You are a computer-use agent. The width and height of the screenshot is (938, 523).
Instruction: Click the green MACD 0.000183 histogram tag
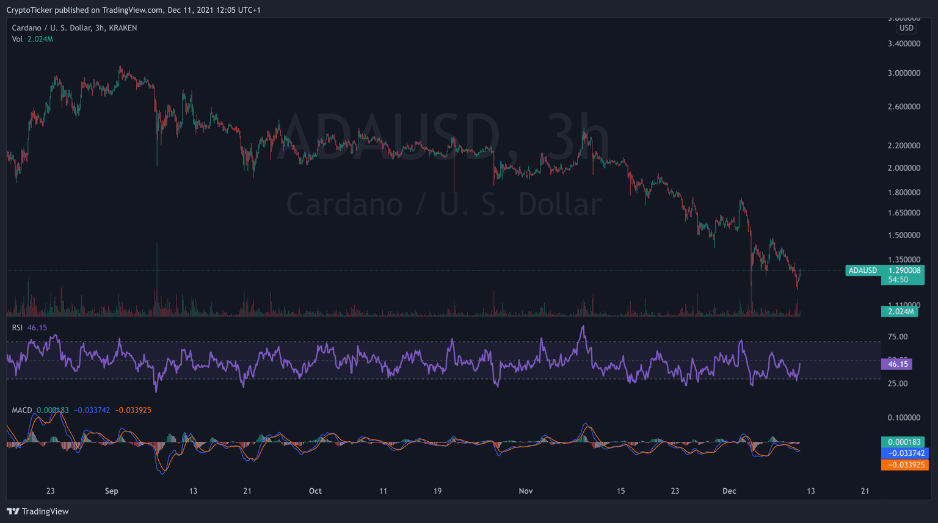tap(903, 442)
